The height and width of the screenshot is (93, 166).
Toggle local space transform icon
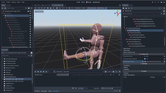coord(57,8)
